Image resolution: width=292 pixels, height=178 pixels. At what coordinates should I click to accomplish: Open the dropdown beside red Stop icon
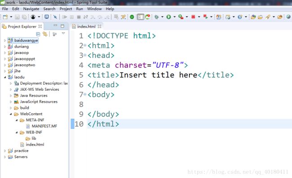pyautogui.click(x=199, y=17)
